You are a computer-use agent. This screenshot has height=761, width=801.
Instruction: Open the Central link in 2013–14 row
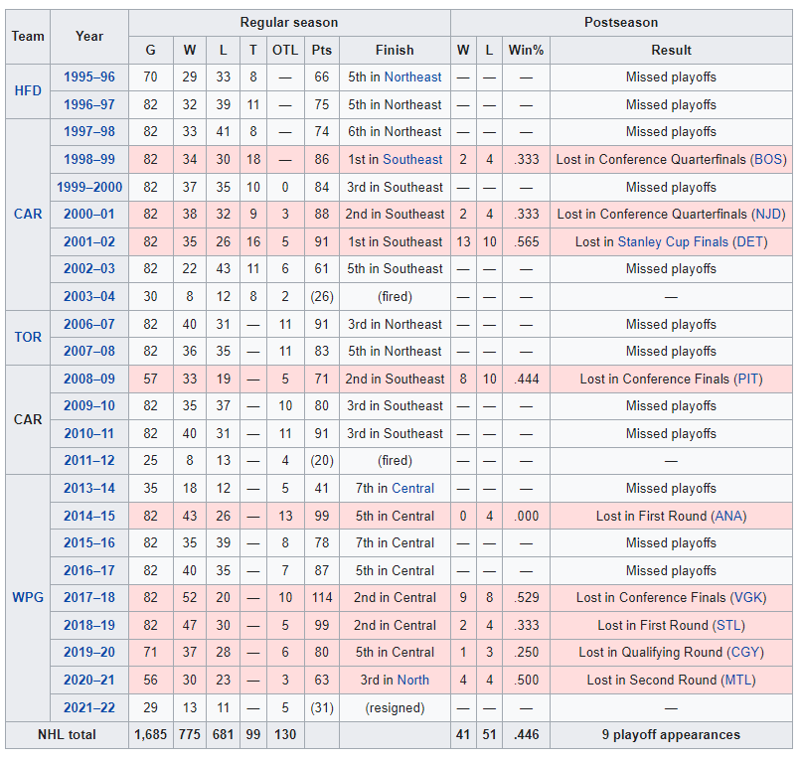[413, 488]
